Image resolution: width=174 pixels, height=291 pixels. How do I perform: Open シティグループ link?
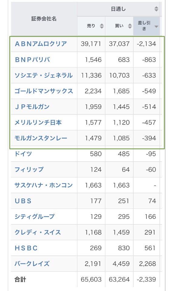click(x=35, y=217)
